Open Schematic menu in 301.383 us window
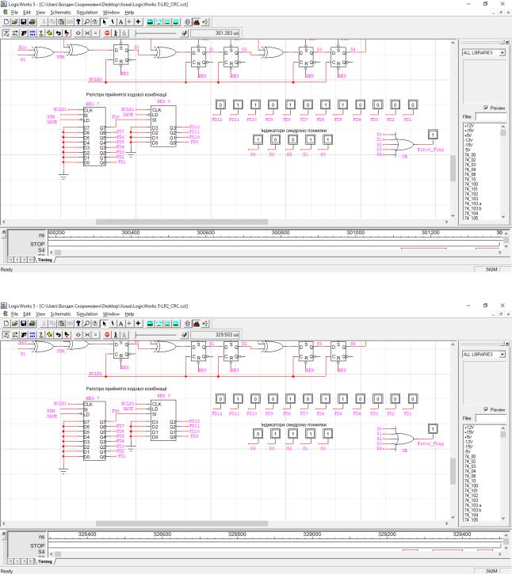Image resolution: width=512 pixels, height=574 pixels. (x=60, y=13)
